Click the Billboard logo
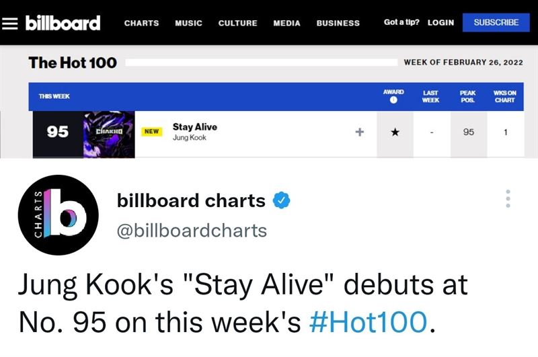This screenshot has width=538, height=357. 63,22
